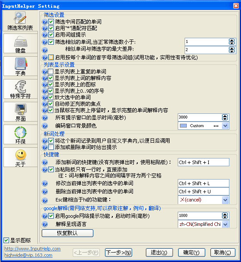
Task: Open the 环保 globe icon page
Action: [x=20, y=134]
